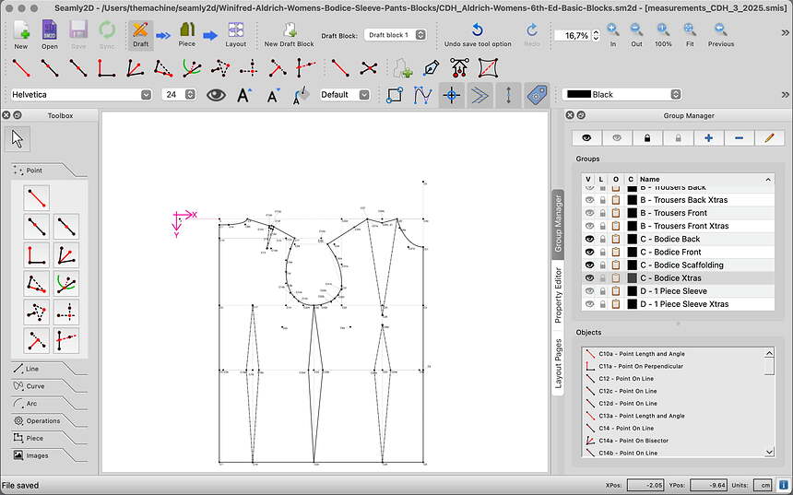Select the Line Intersect Axis tool in toolbar

point(305,68)
